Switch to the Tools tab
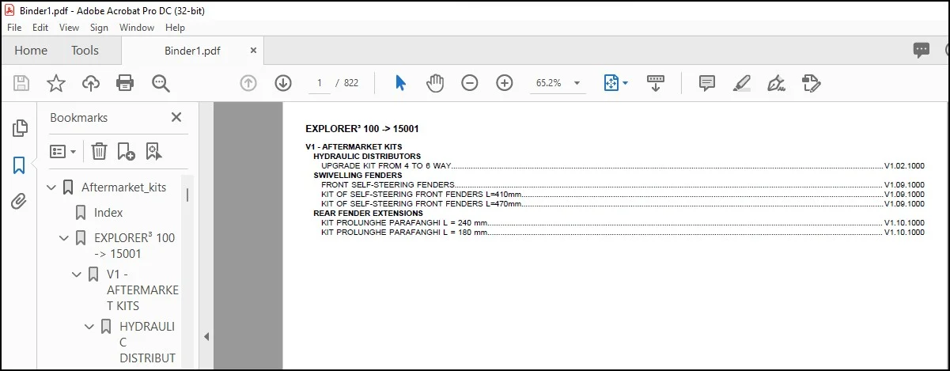The image size is (950, 371). 85,51
